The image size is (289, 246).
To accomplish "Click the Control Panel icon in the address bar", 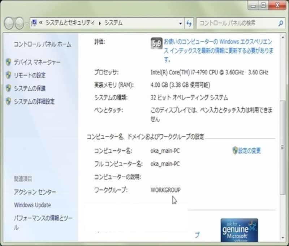I will [34, 23].
